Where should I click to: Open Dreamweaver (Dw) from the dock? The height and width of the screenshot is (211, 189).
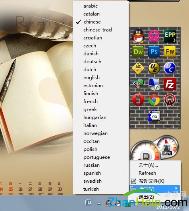(x=138, y=51)
